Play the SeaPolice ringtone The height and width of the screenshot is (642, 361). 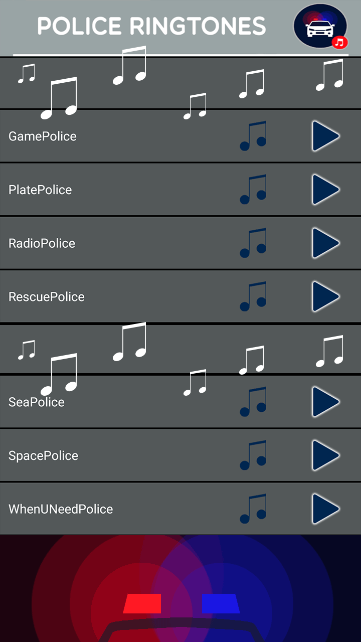click(325, 402)
